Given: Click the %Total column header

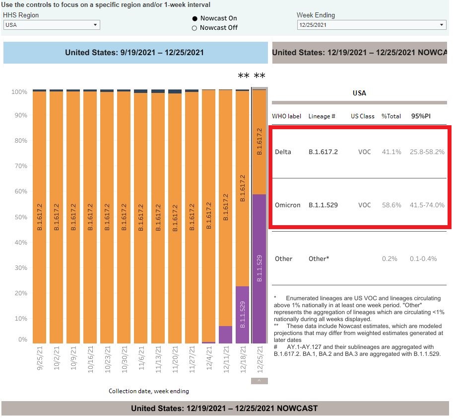Looking at the screenshot, I should click(391, 116).
